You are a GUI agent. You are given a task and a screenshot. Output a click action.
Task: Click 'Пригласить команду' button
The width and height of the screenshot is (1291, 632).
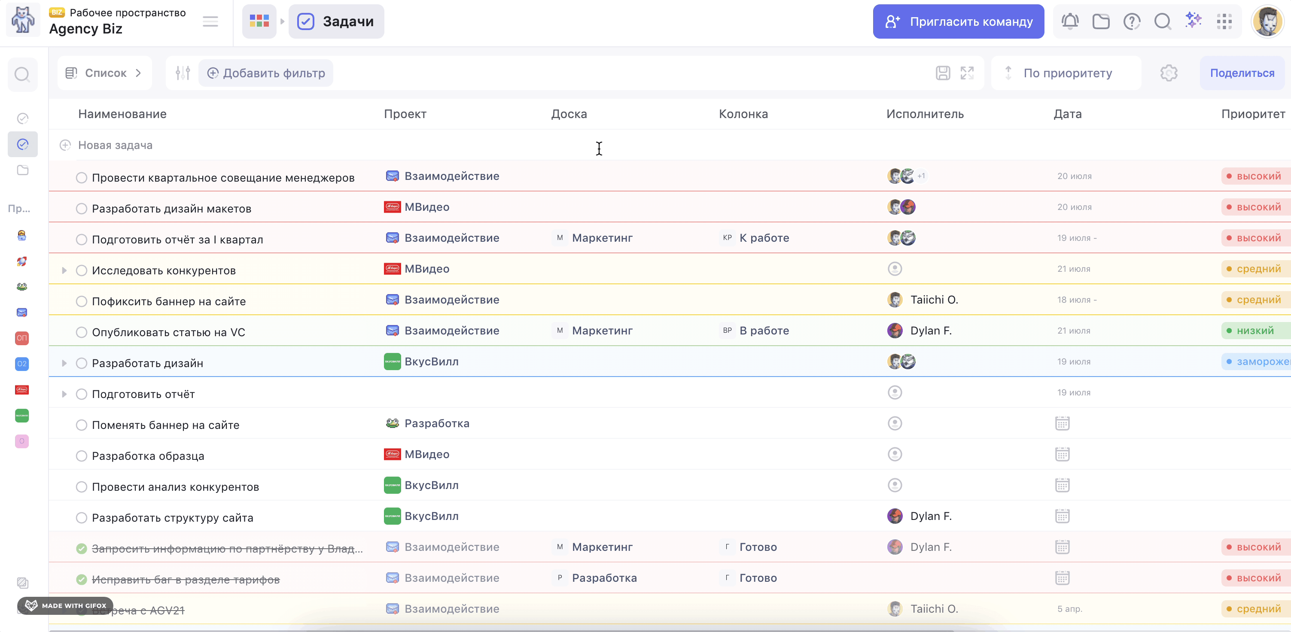point(958,21)
